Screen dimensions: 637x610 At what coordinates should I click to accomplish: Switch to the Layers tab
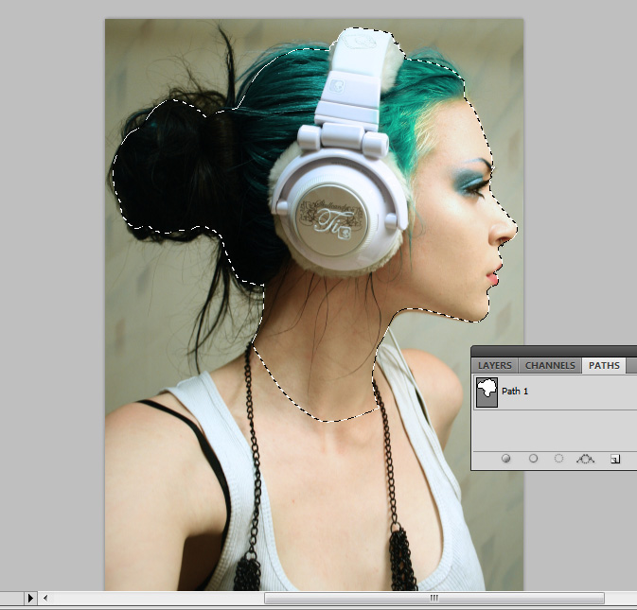point(495,365)
